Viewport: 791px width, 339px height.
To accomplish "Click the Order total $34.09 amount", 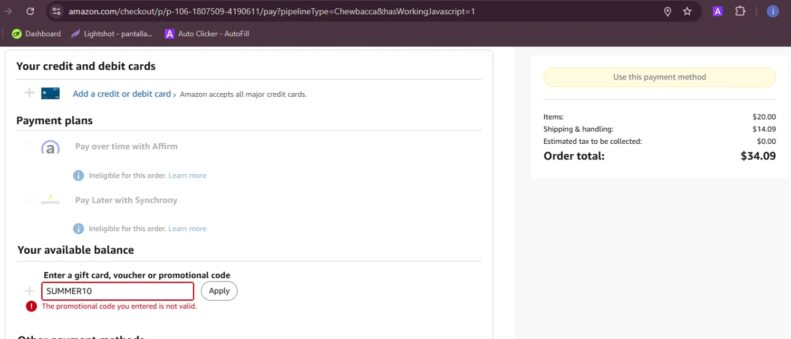I will [x=758, y=156].
